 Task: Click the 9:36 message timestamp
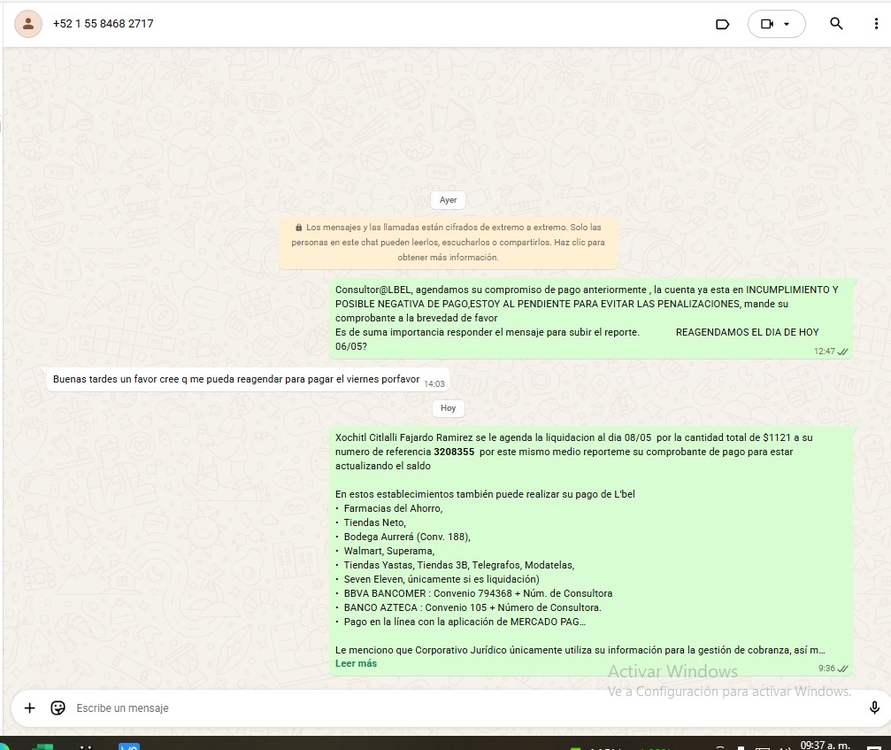point(826,669)
